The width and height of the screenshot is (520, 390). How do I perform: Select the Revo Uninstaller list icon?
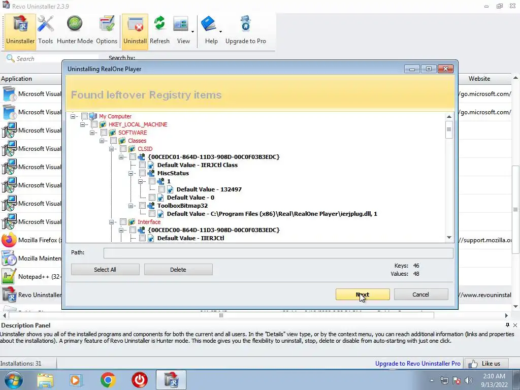(9, 295)
